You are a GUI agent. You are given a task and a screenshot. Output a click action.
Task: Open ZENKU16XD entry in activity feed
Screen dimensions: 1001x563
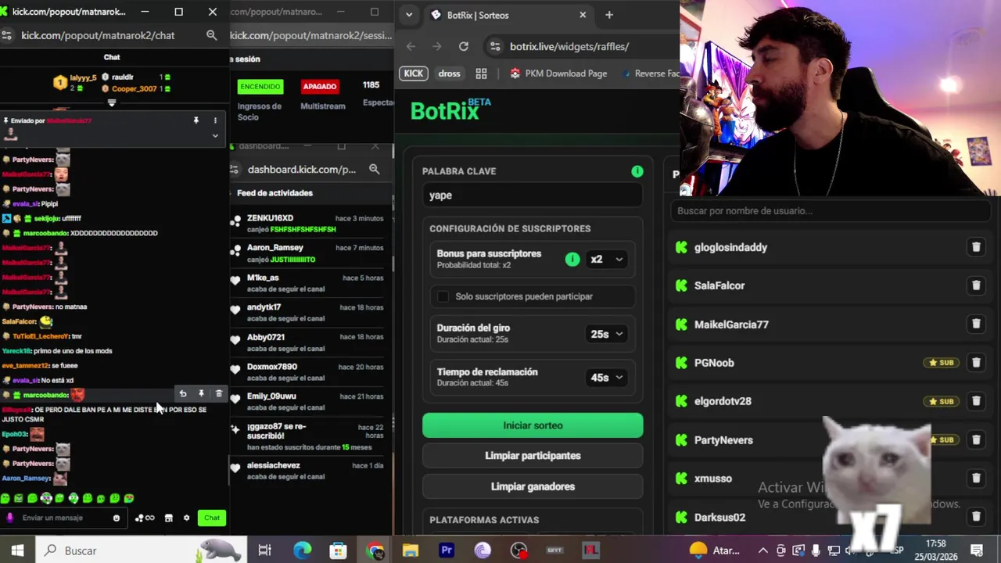(307, 224)
